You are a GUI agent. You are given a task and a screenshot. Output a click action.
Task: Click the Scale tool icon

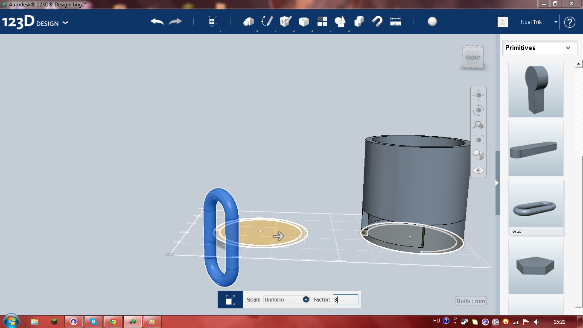pyautogui.click(x=230, y=300)
